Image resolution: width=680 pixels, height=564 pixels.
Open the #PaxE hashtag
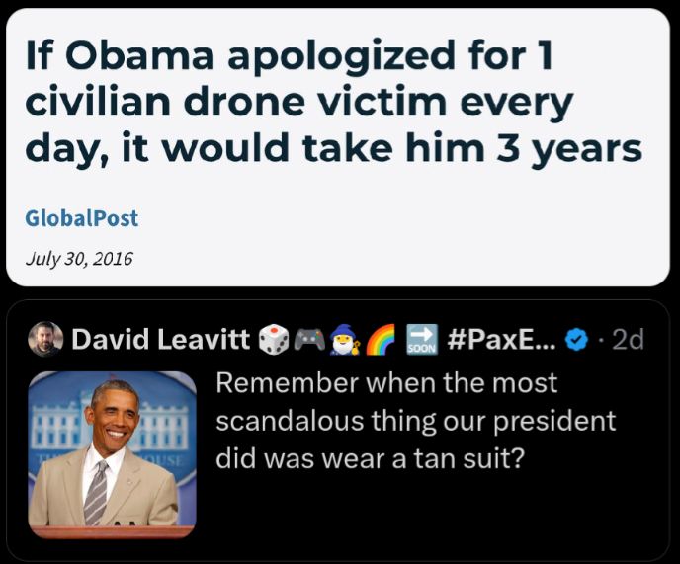501,339
